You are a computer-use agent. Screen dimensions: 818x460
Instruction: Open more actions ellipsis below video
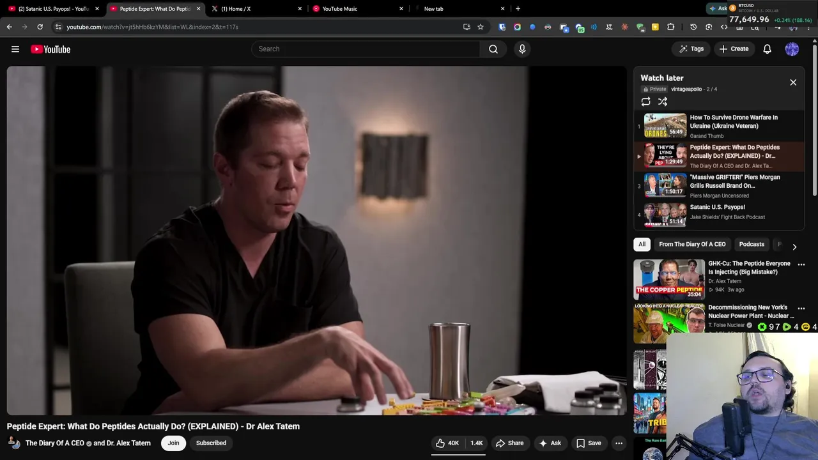(x=619, y=443)
